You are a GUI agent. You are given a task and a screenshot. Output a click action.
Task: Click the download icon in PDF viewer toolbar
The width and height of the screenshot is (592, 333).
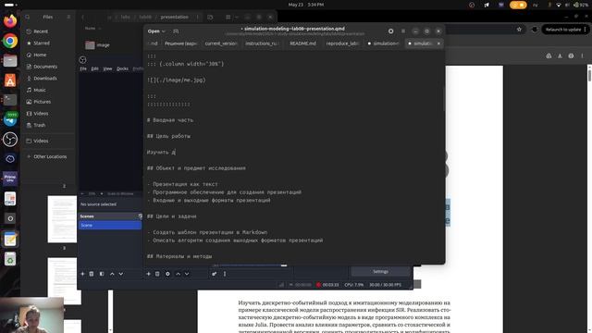click(560, 55)
